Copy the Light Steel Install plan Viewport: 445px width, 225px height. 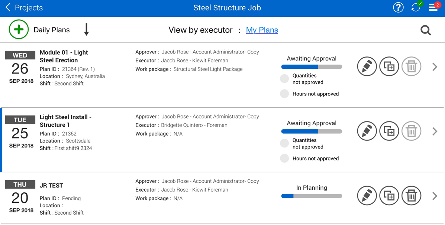click(389, 131)
